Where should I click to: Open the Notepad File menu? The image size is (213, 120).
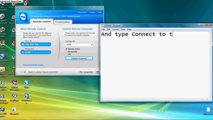tap(103, 29)
